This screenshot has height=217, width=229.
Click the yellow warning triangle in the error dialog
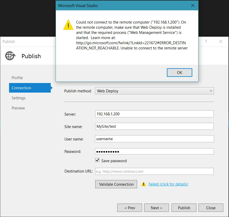[x=68, y=25]
